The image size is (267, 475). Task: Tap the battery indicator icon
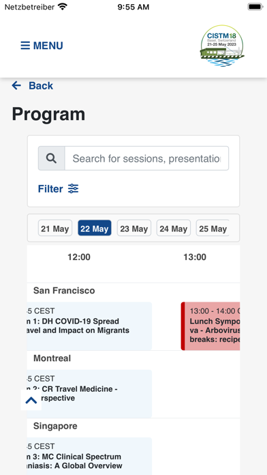(255, 7)
